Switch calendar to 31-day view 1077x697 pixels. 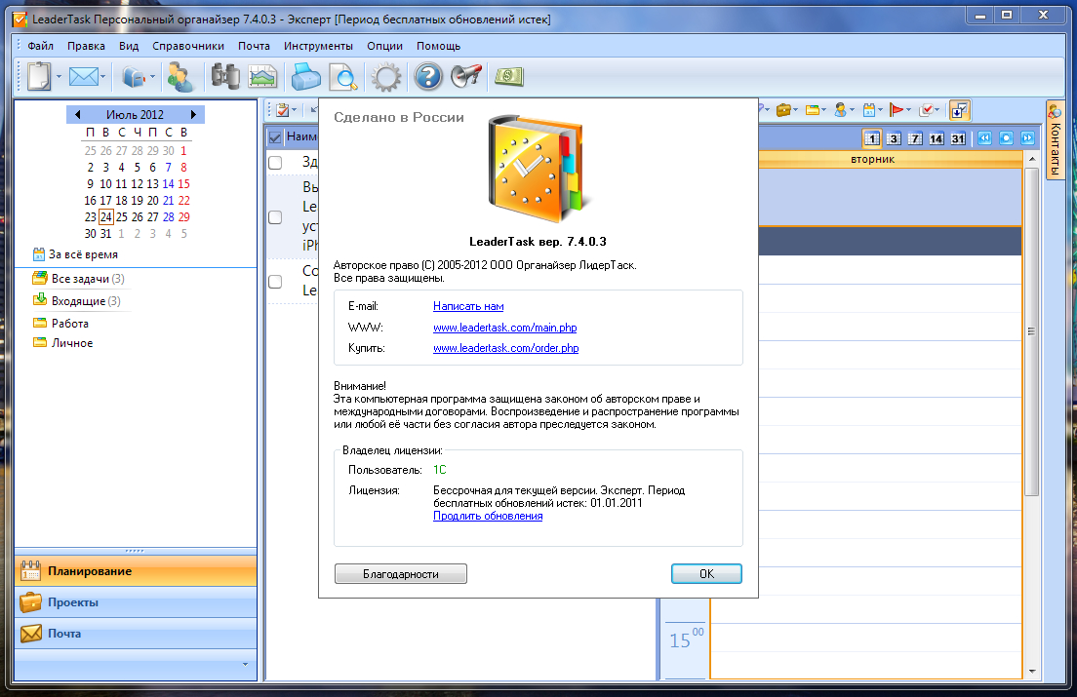point(958,138)
